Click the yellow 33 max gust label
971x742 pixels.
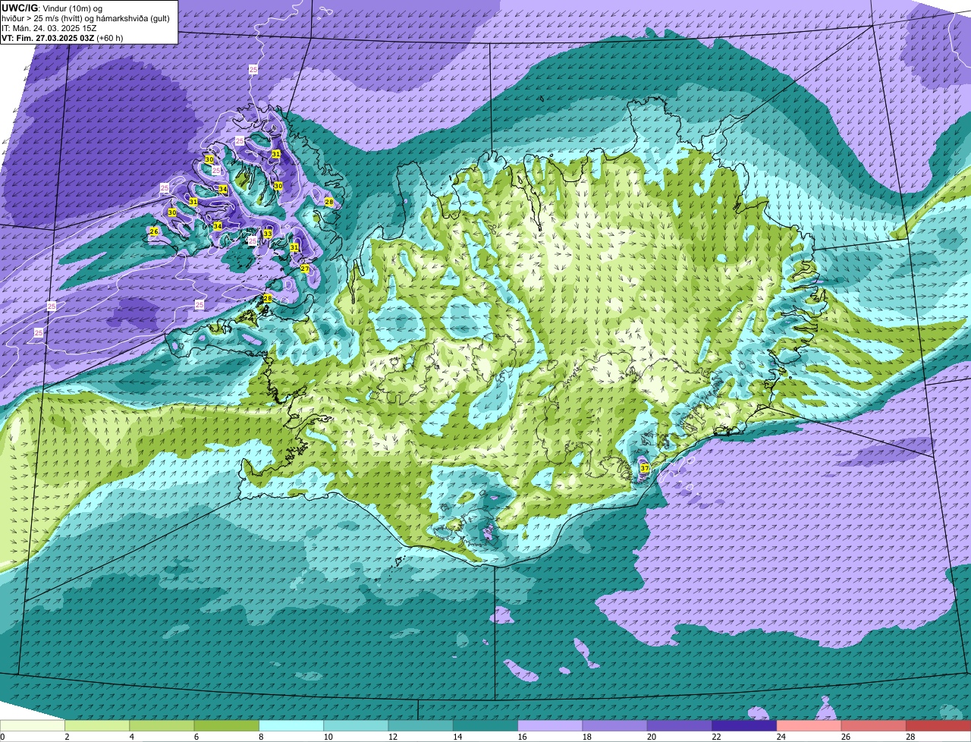tap(268, 234)
